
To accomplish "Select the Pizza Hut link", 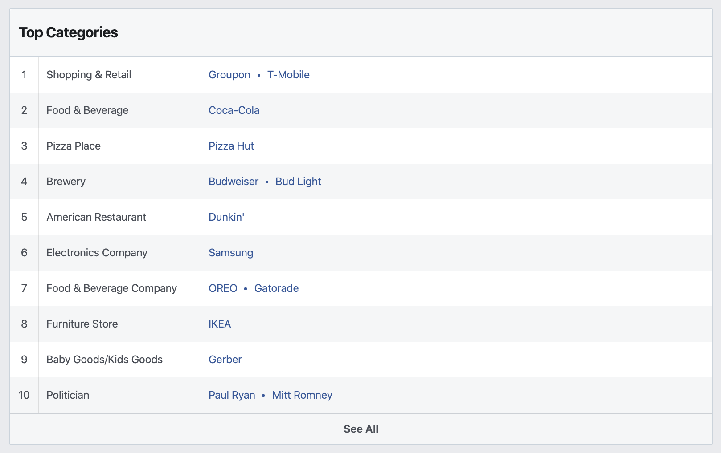I will click(231, 146).
